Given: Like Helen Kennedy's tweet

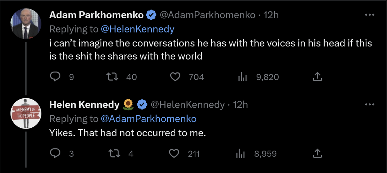Looking at the screenshot, I should [x=176, y=154].
